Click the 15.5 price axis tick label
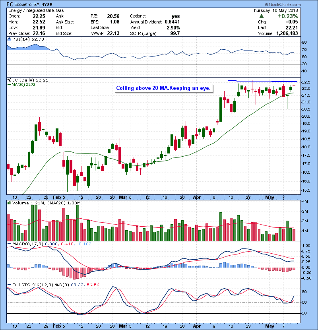Screen dimensions: 318x330 [x=306, y=190]
